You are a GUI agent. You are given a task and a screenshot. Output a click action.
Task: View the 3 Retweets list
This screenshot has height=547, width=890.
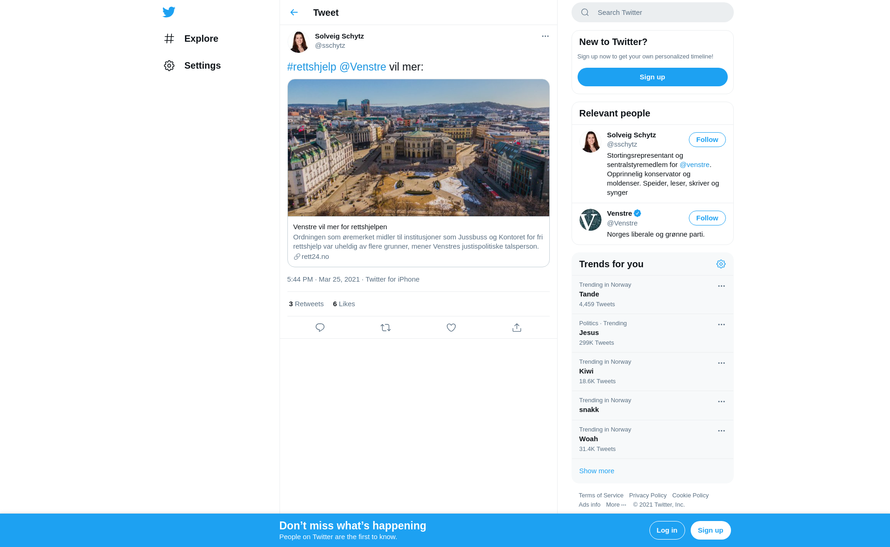click(306, 304)
